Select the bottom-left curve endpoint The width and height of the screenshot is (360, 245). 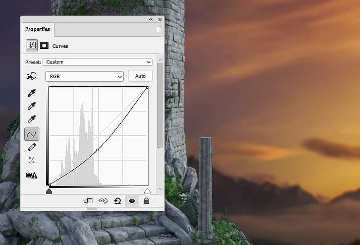[50, 185]
